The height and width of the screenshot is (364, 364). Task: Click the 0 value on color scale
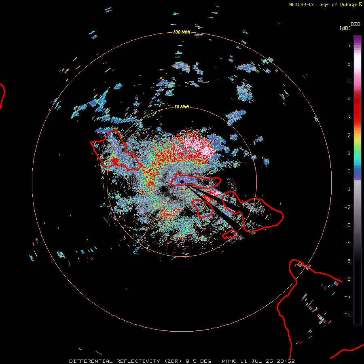coord(349,171)
